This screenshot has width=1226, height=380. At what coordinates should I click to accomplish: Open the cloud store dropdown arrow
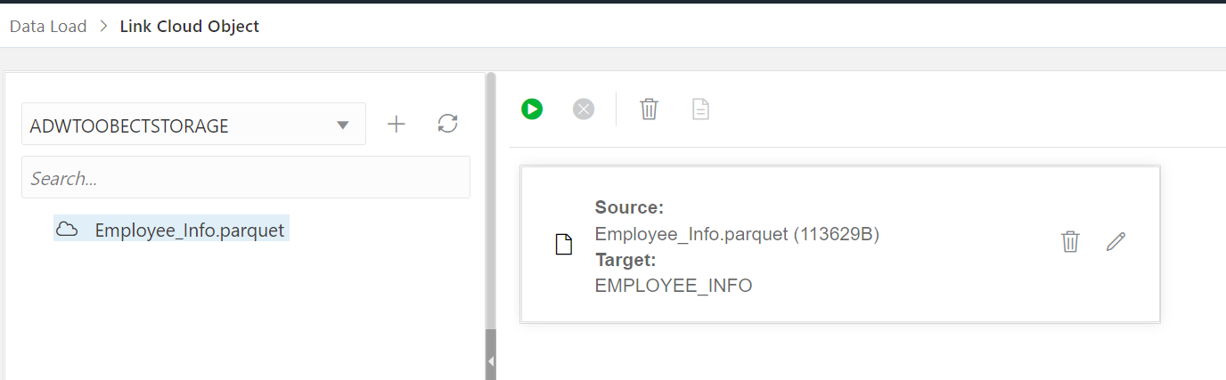pos(343,125)
